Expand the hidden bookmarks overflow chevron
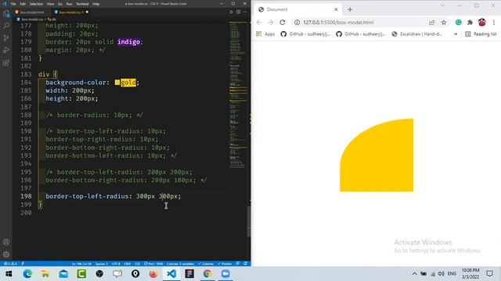The height and width of the screenshot is (281, 501). click(x=456, y=34)
